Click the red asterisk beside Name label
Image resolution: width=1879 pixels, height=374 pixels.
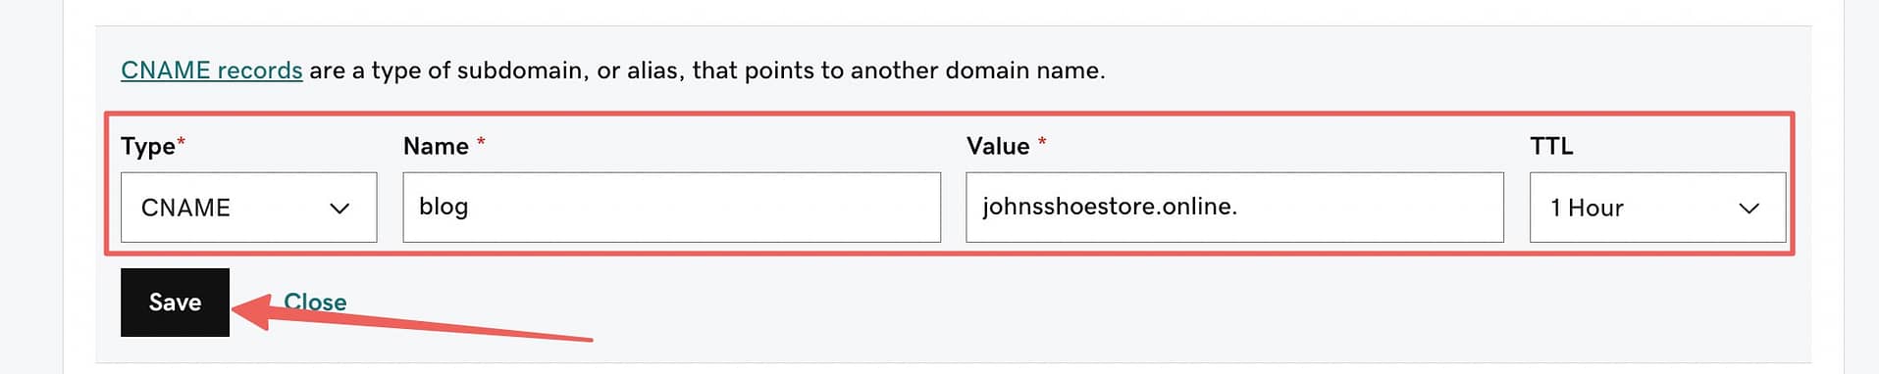point(481,143)
